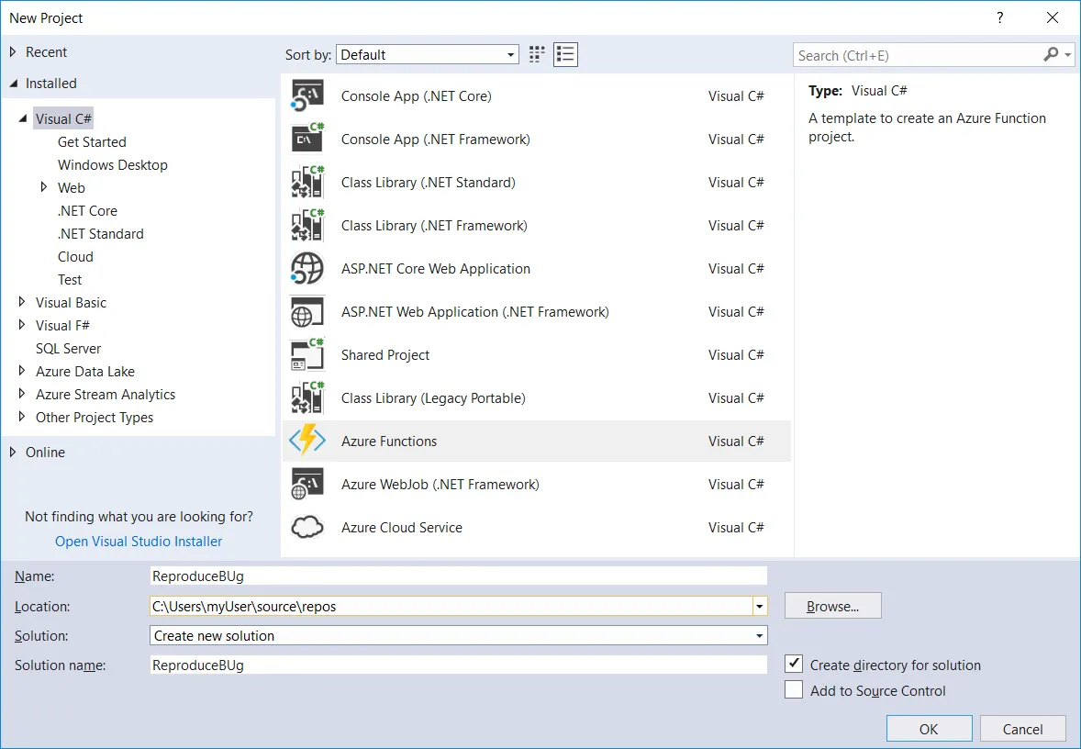The width and height of the screenshot is (1081, 749).
Task: Select the Test category
Action: 70,279
